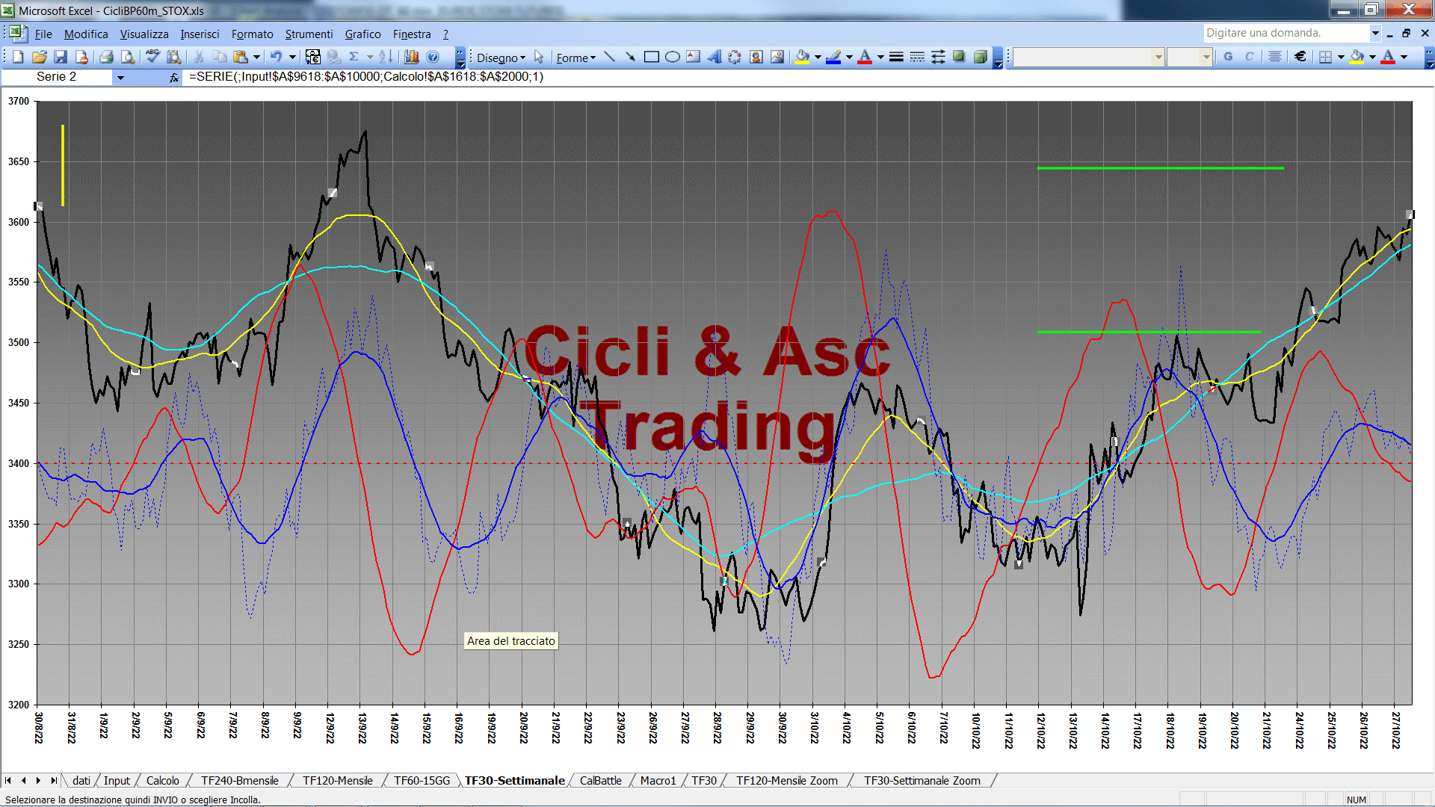Open the font size combo box
1435x807 pixels.
pos(1189,57)
